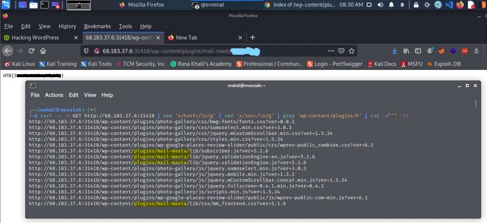This screenshot has height=223, width=487.
Task: Open the terminal window's Actions menu
Action: tap(54, 95)
